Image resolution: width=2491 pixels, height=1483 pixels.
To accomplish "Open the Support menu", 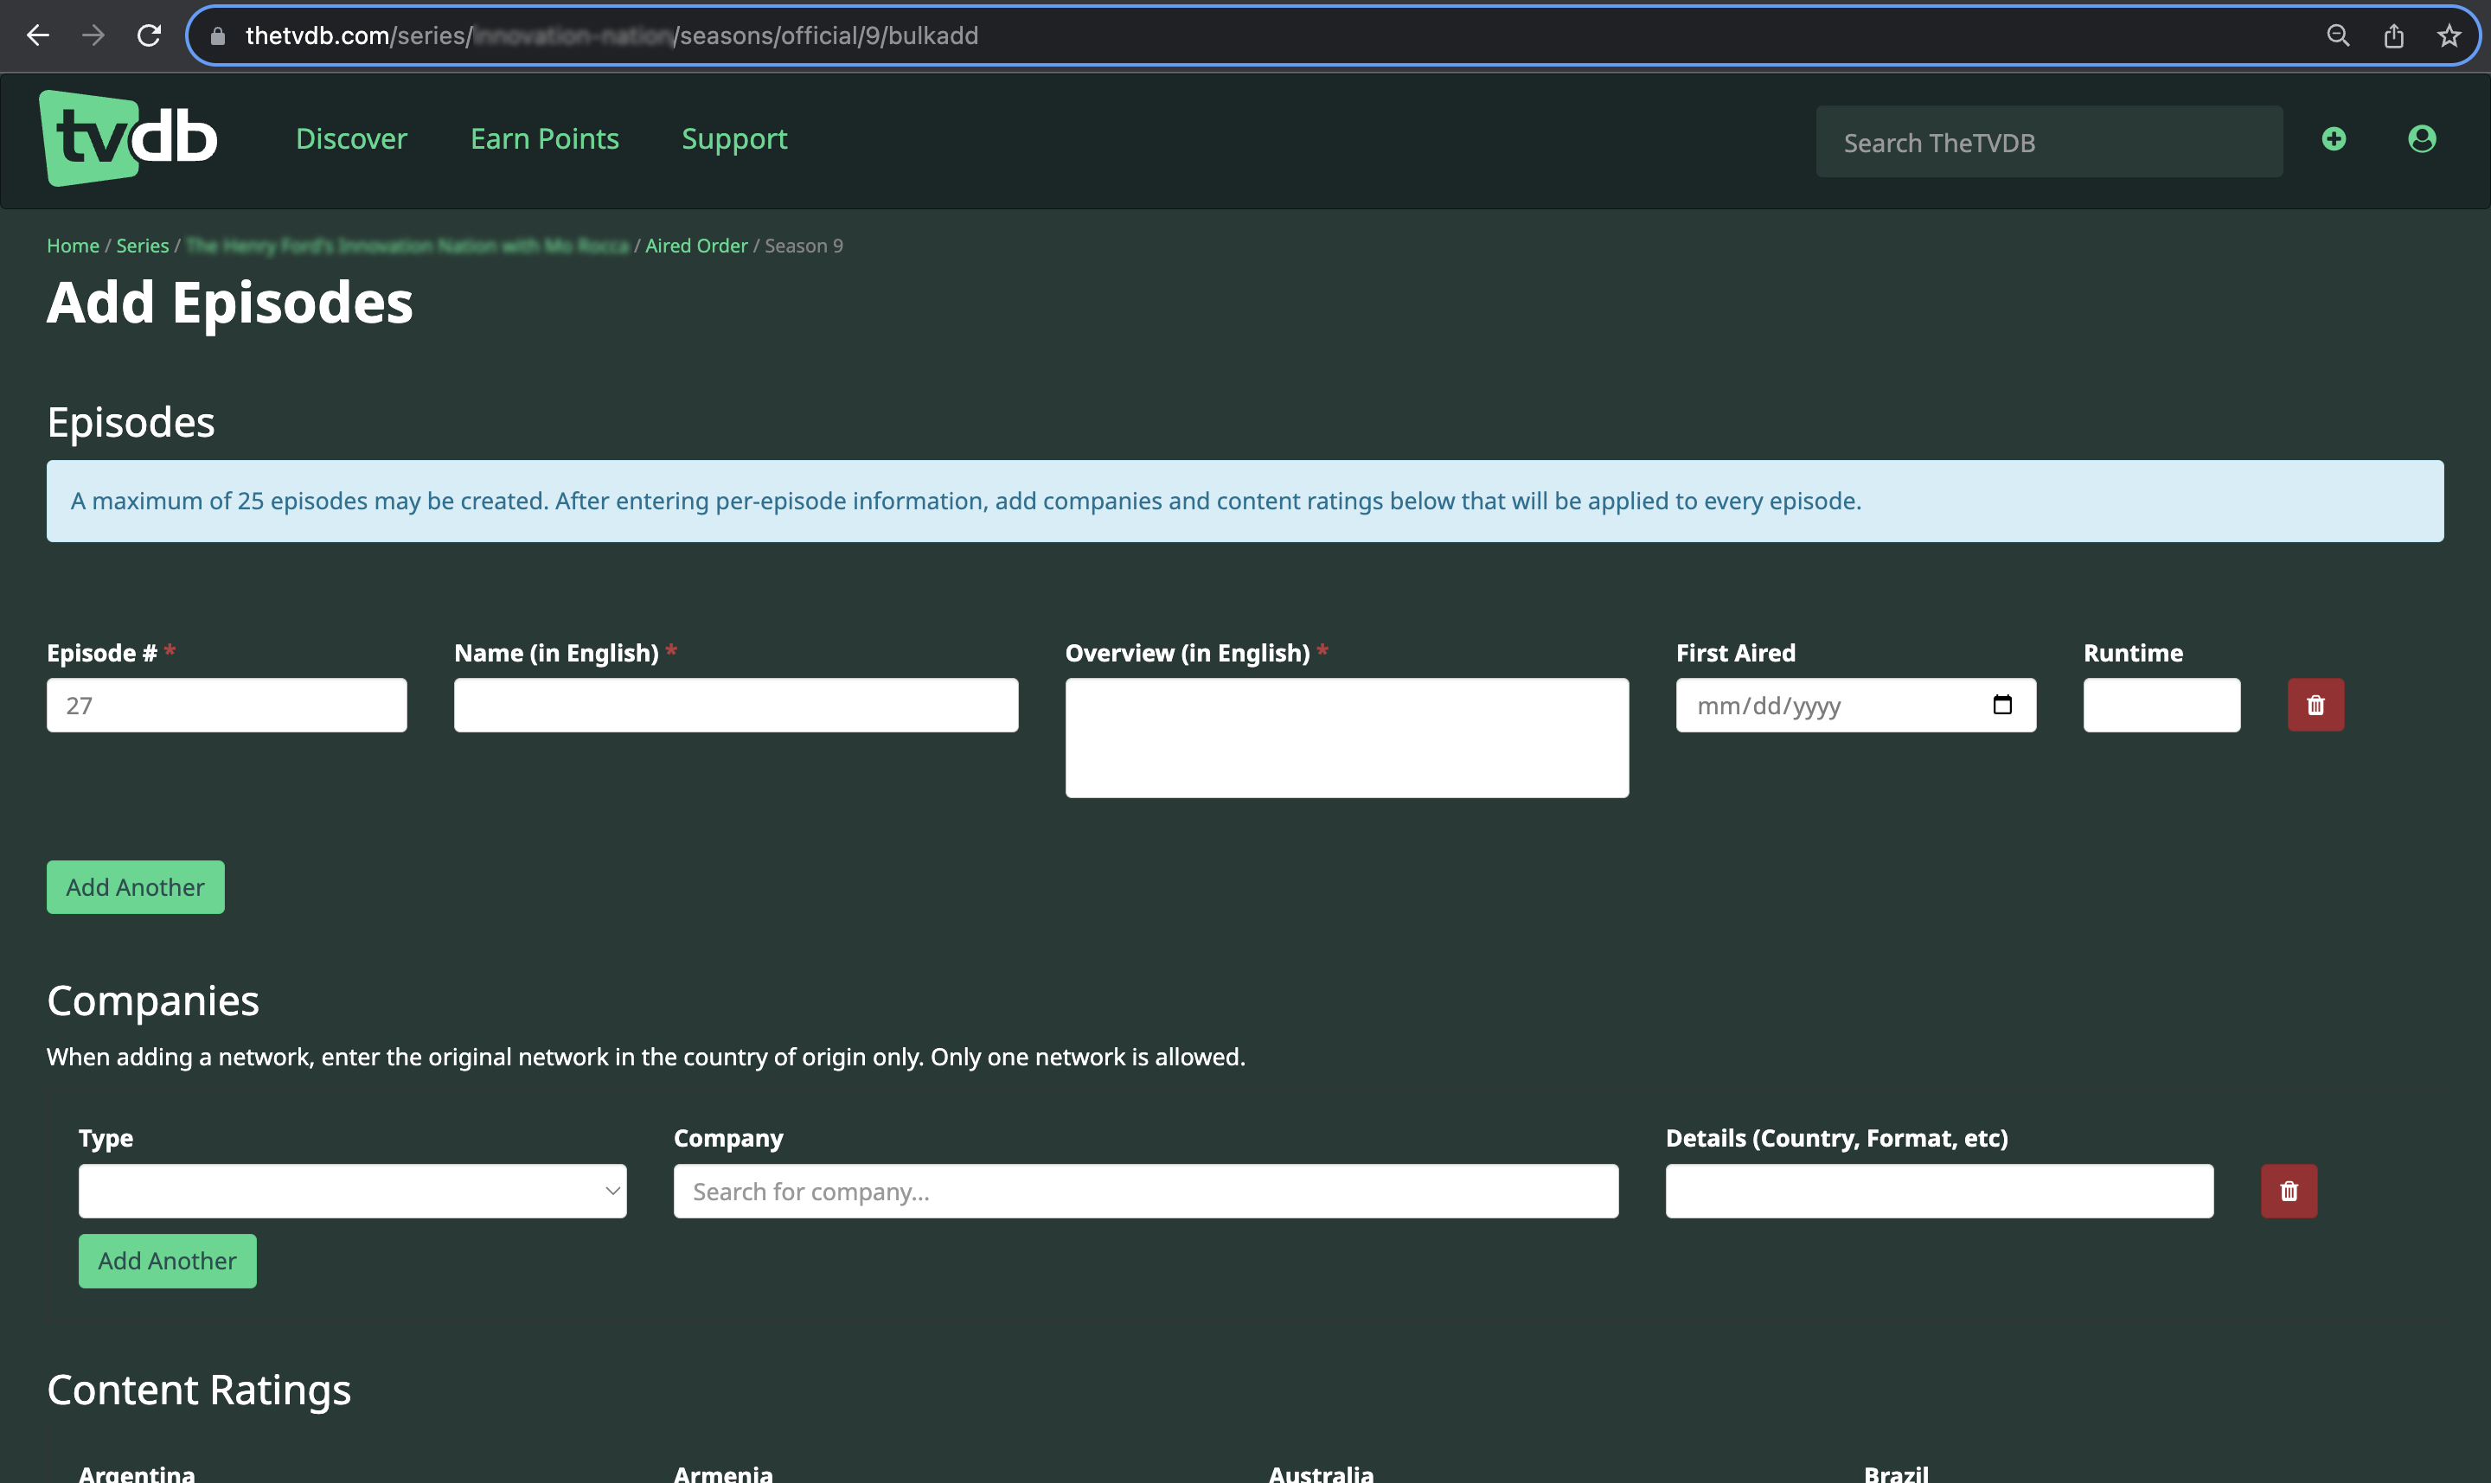I will click(733, 139).
